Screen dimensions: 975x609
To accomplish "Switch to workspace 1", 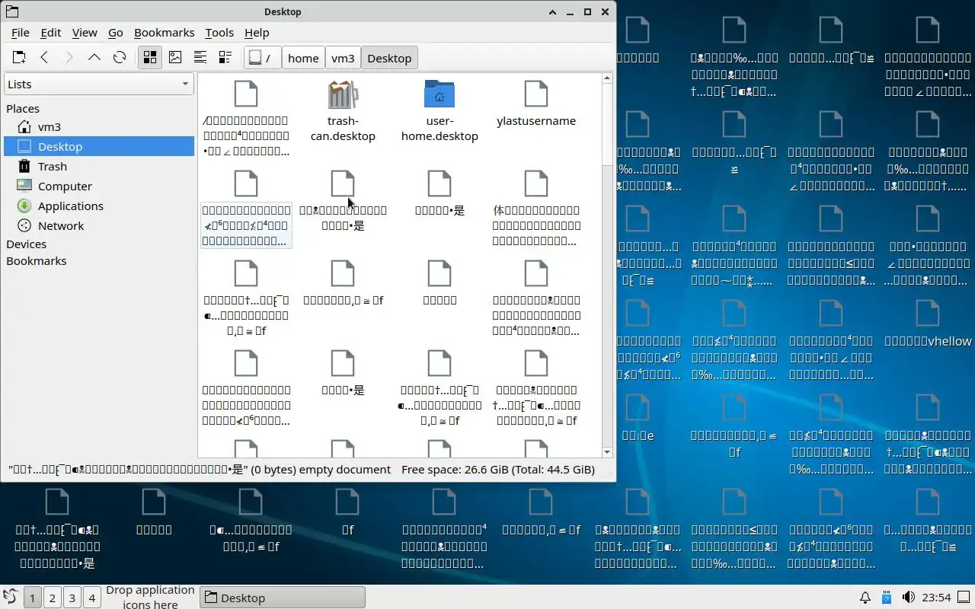I will click(x=32, y=598).
